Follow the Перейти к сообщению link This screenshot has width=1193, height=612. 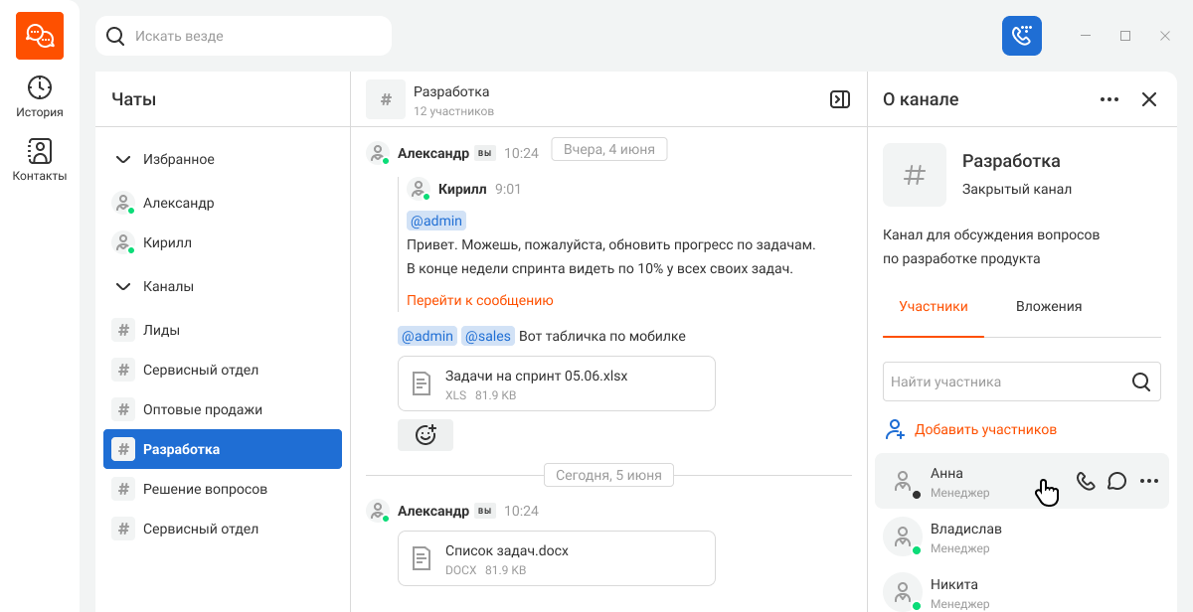click(x=480, y=300)
